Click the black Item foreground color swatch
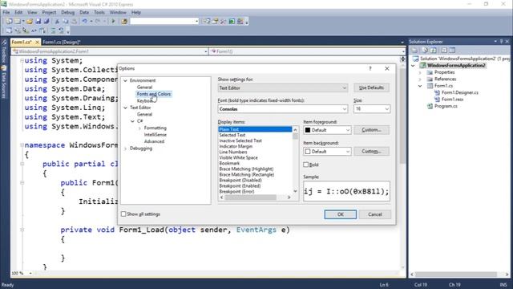Screen dimensions: 513x289 point(308,130)
